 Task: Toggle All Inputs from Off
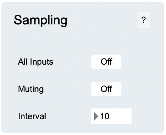pos(106,62)
